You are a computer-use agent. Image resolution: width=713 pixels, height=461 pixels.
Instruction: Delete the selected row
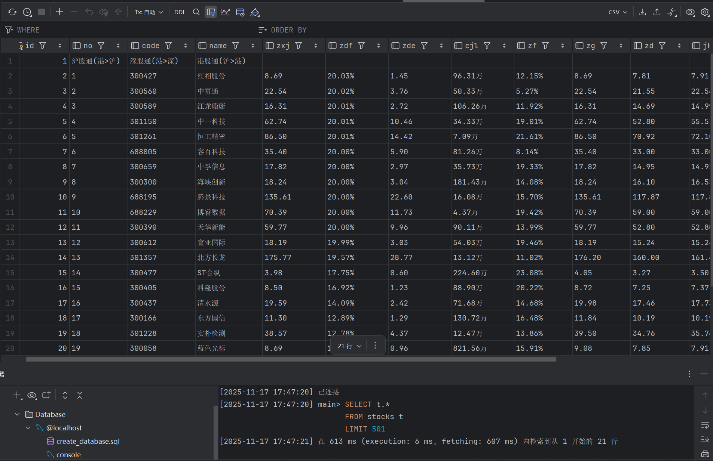74,12
